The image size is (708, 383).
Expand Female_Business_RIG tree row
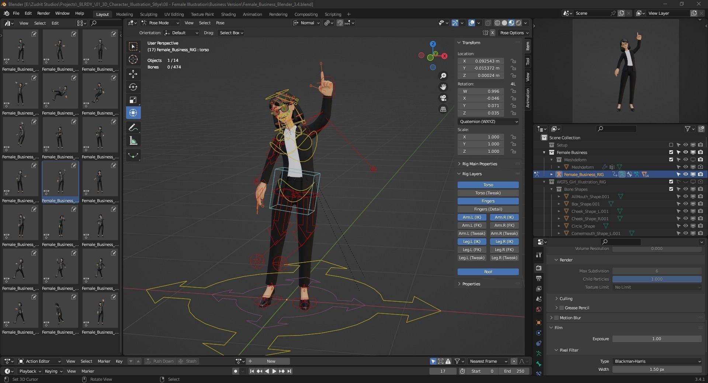[x=552, y=175]
